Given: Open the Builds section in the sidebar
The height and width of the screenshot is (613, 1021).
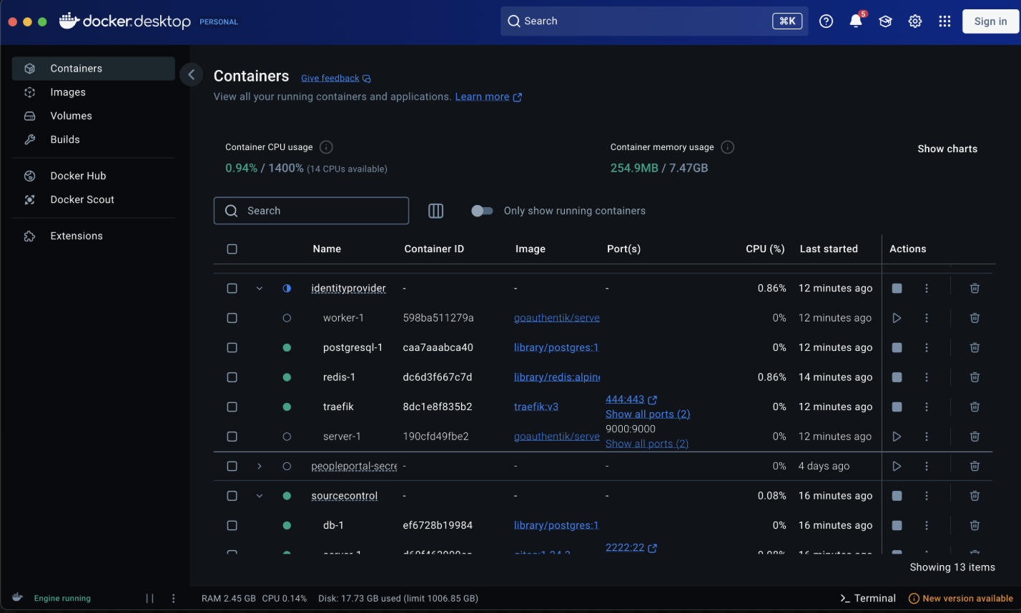Looking at the screenshot, I should 66,139.
